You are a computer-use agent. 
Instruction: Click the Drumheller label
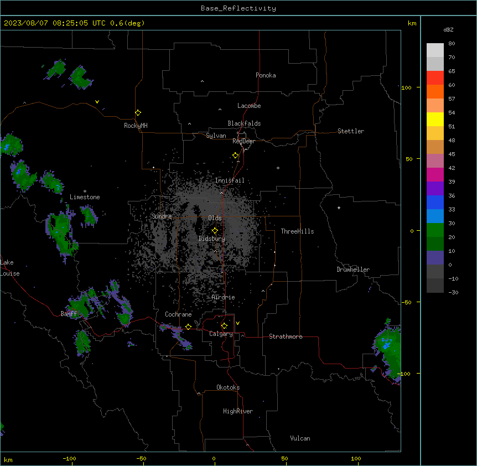[353, 270]
